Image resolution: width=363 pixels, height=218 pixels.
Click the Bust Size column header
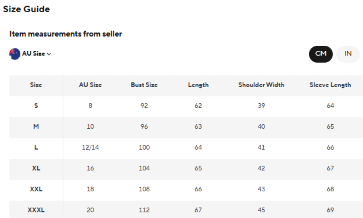(x=144, y=85)
